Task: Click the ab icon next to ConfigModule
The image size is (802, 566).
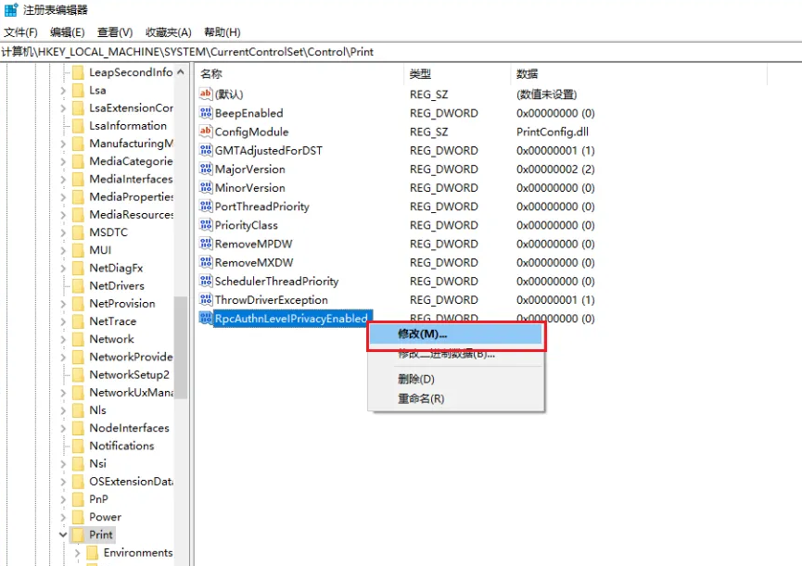Action: tap(206, 131)
